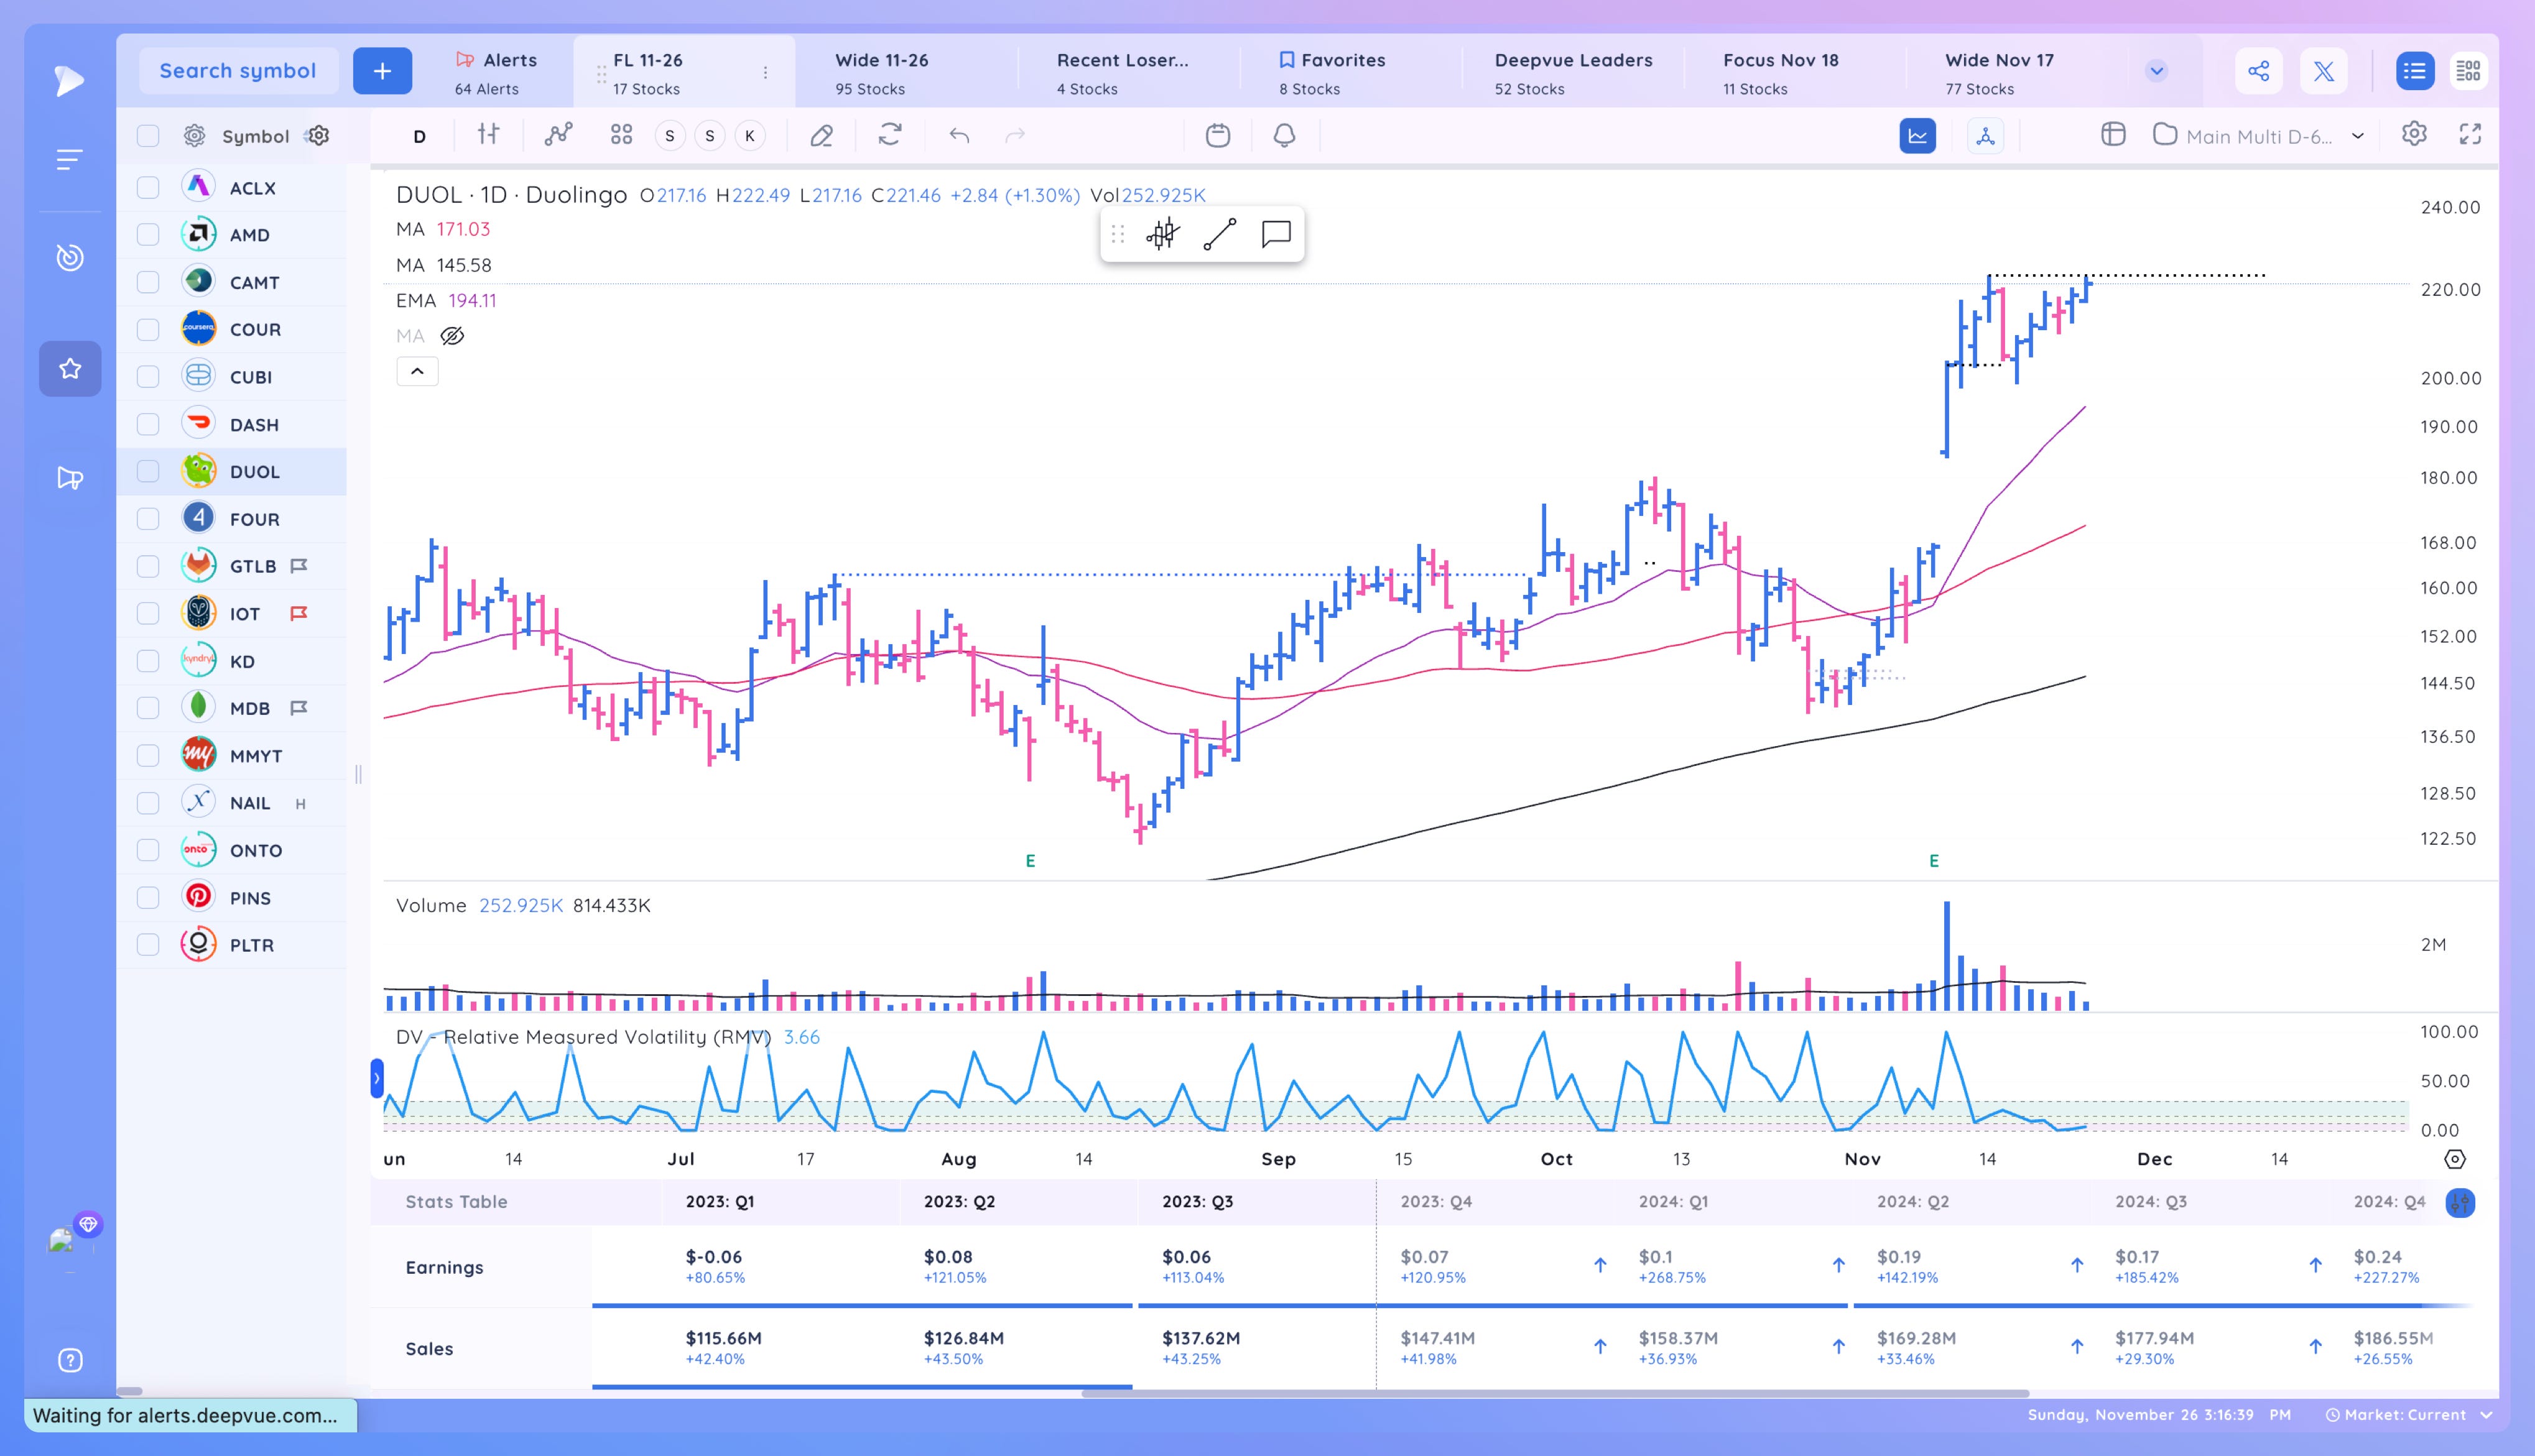2535x1456 pixels.
Task: Click the Search symbol field
Action: pyautogui.click(x=238, y=71)
